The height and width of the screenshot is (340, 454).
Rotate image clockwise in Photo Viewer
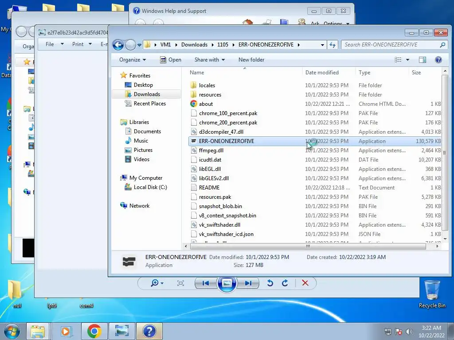click(x=285, y=283)
